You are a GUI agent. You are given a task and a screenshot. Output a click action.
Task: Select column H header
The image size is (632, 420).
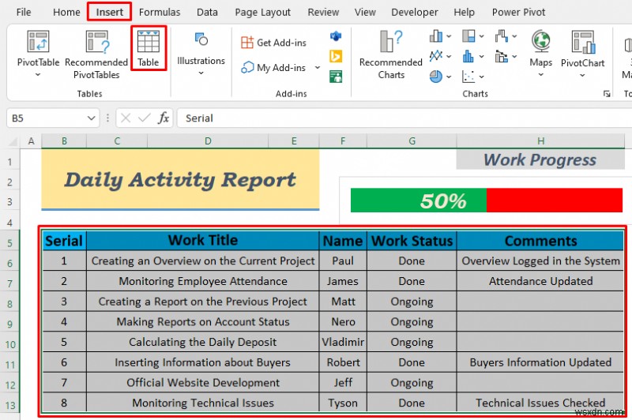[540, 141]
